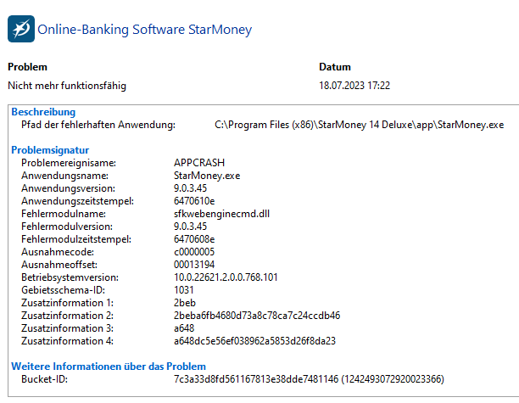
Task: Click the Zusatzinformation 4 hash value
Action: point(254,341)
